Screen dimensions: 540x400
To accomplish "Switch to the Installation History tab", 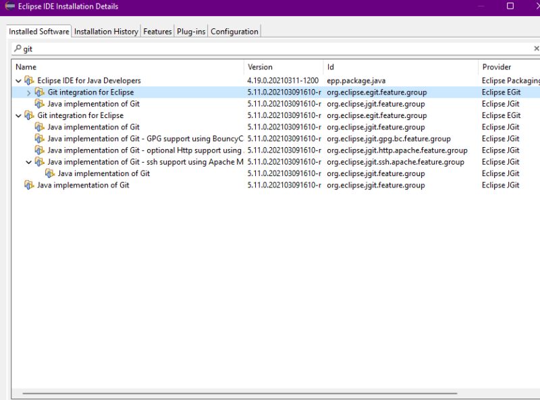I will [x=105, y=31].
